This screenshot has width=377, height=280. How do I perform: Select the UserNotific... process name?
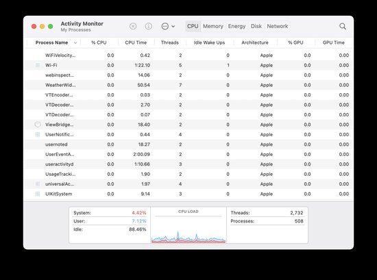tap(60, 134)
